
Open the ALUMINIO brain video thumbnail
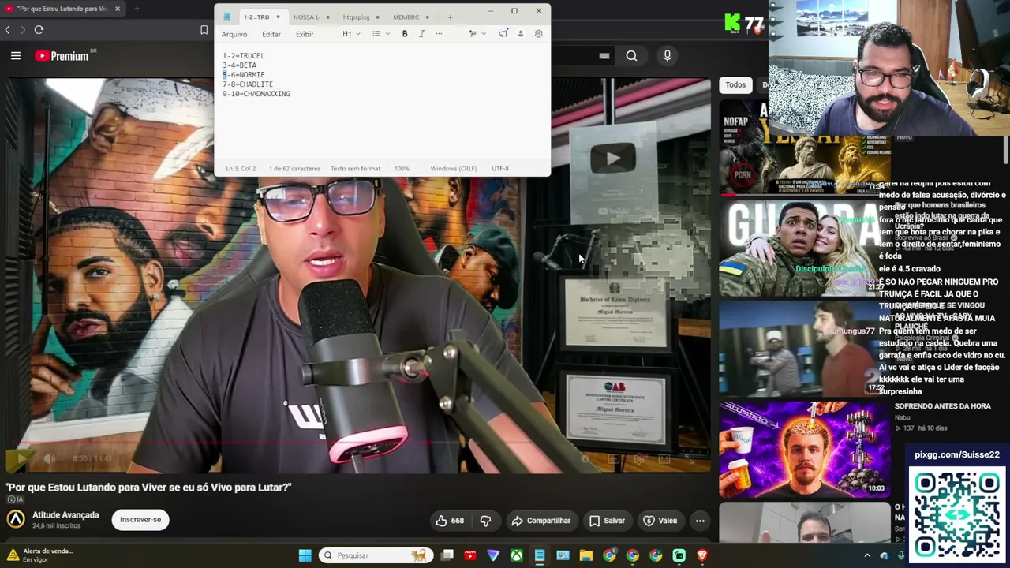(804, 450)
